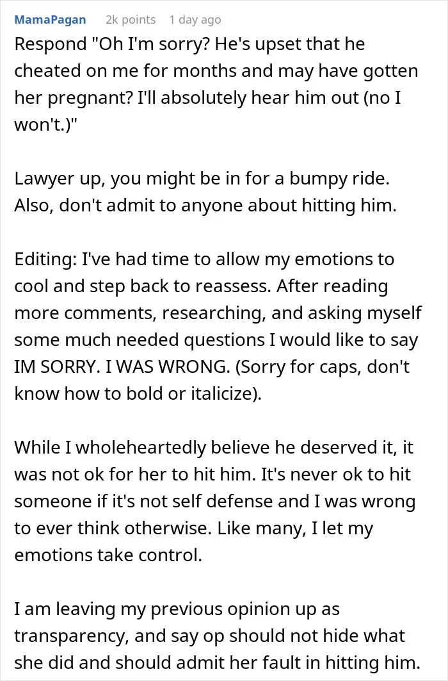Screen dimensions: 448x681
Task: Open MamaPagan's user profile link
Action: click(x=50, y=20)
